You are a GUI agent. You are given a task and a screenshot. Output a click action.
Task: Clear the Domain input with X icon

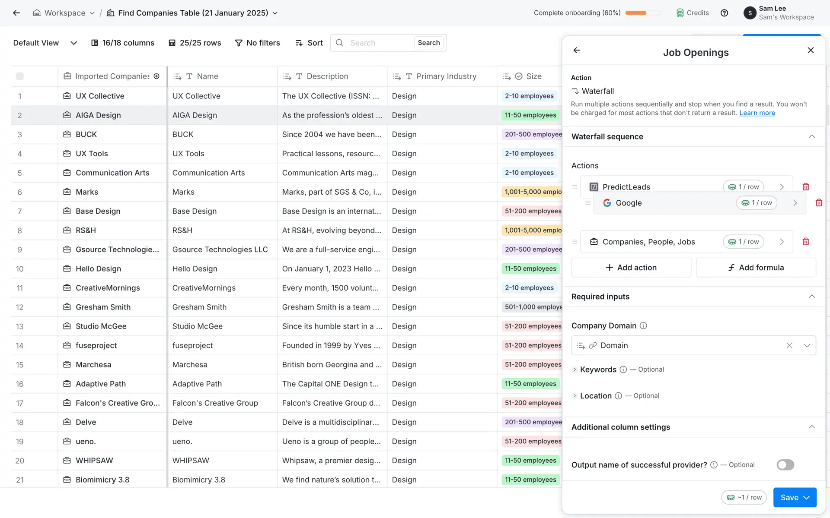789,345
